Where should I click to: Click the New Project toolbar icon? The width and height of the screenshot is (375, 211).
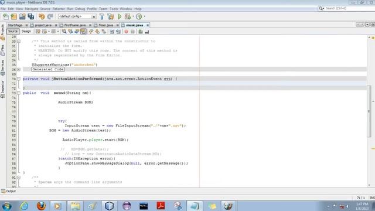pos(14,16)
